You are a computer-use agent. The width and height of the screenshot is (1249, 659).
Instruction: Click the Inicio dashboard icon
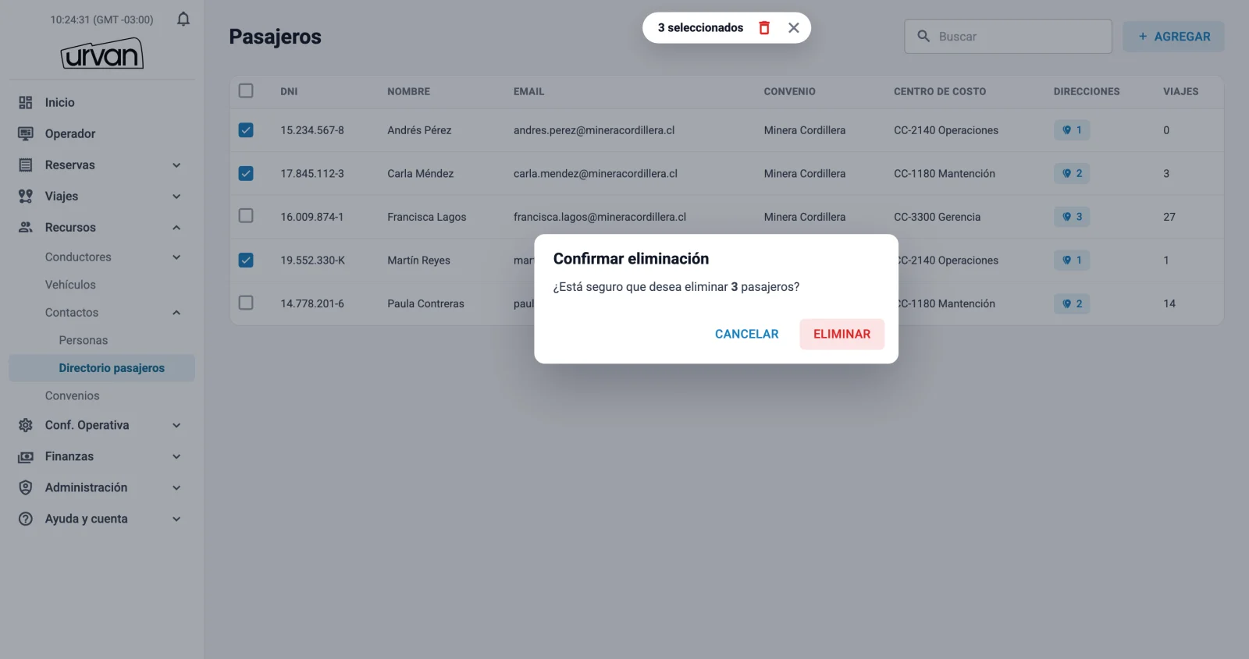[x=26, y=102]
